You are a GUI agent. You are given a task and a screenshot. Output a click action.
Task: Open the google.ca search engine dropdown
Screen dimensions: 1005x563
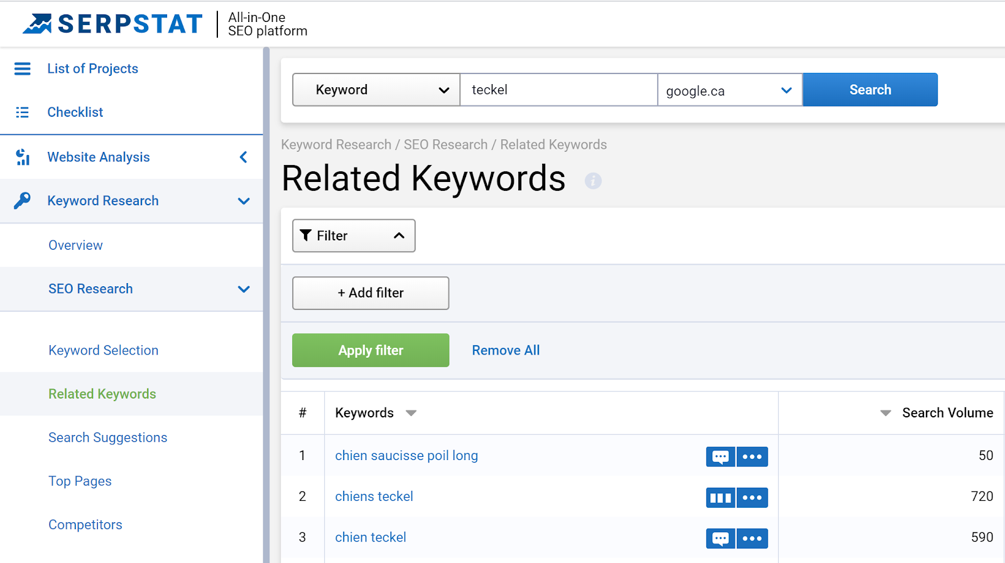click(730, 90)
